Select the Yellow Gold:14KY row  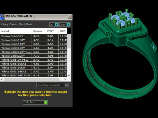[33, 44]
